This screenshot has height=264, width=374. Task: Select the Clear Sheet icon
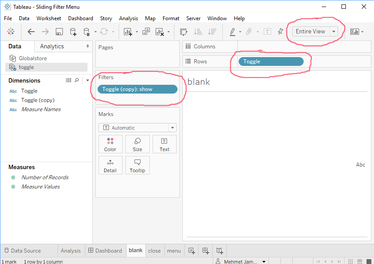[159, 31]
